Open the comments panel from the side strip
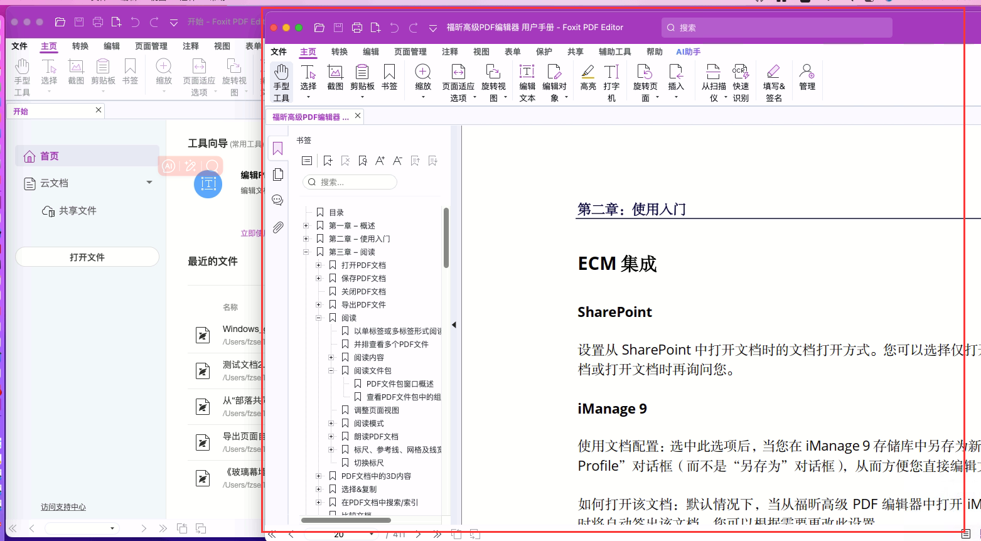981x541 pixels. pos(278,200)
